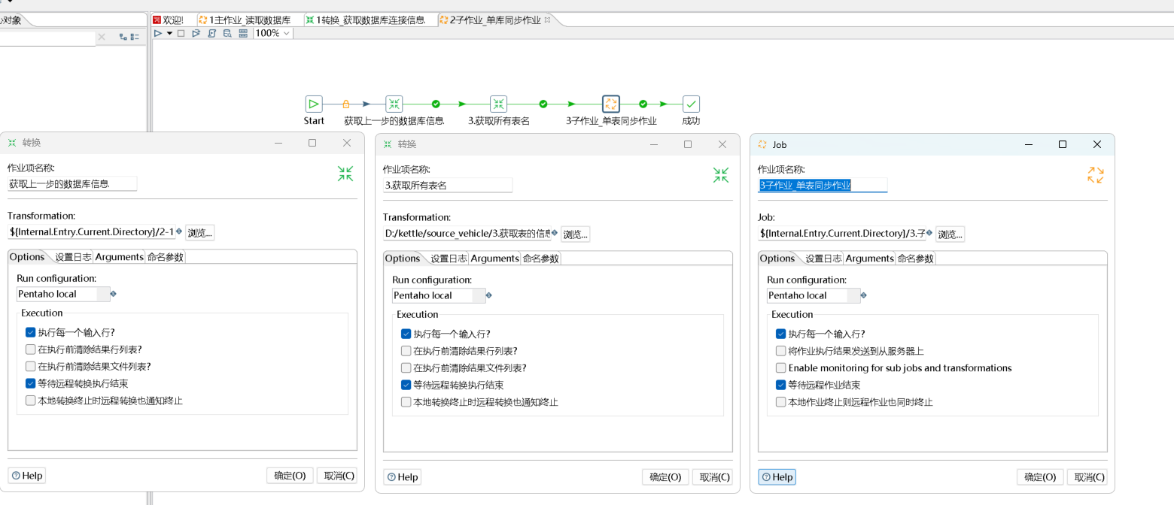
Task: Open Help in the Job dialog
Action: pos(777,477)
